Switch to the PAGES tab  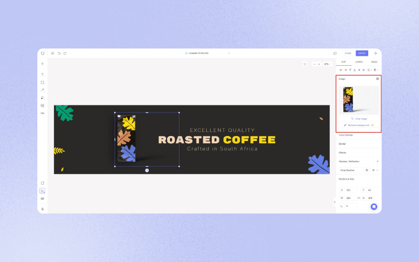(374, 62)
